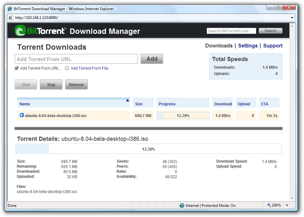Remove the selected torrent
Image resolution: width=304 pixels, height=217 pixels.
coord(76,84)
